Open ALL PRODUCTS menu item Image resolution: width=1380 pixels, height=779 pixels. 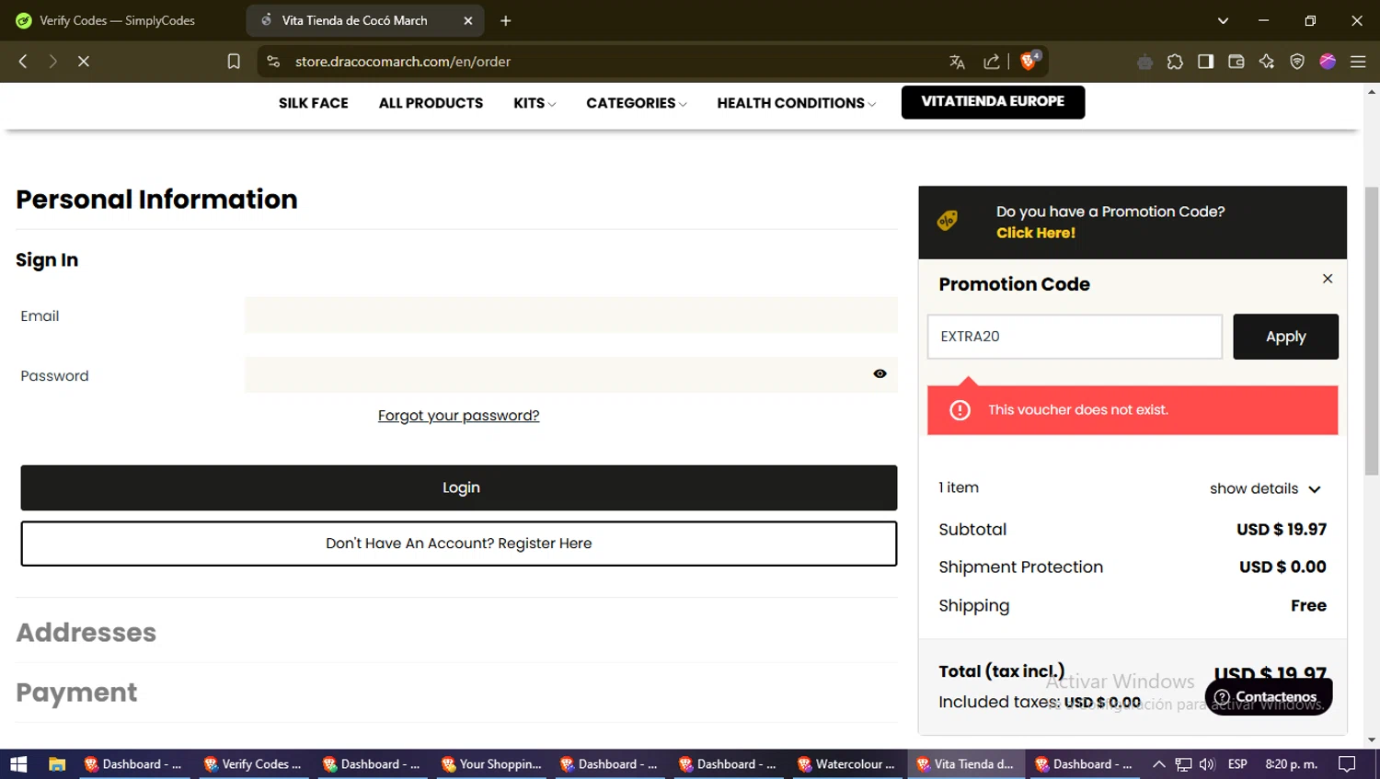431,103
